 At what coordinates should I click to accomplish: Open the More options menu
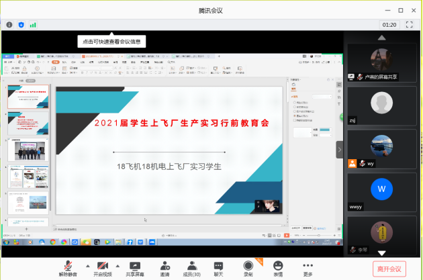[x=308, y=269]
